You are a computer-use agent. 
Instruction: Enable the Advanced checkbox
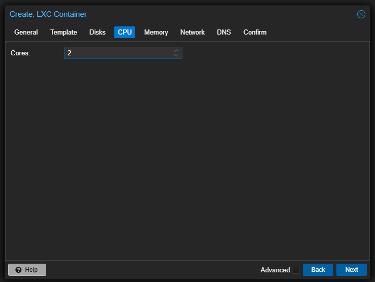[x=296, y=270]
